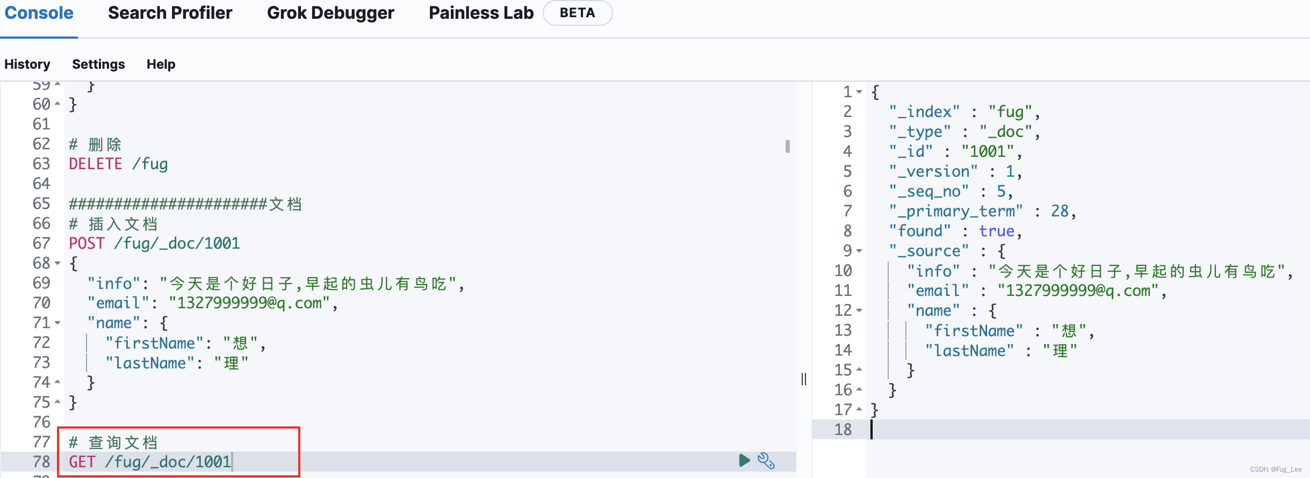The image size is (1310, 478).
Task: Click "_primary_term" : 28 in the response
Action: (983, 211)
